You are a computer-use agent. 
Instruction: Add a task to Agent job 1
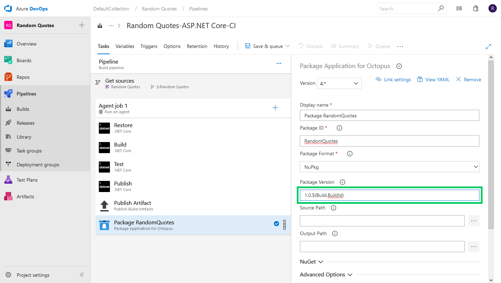coord(275,108)
